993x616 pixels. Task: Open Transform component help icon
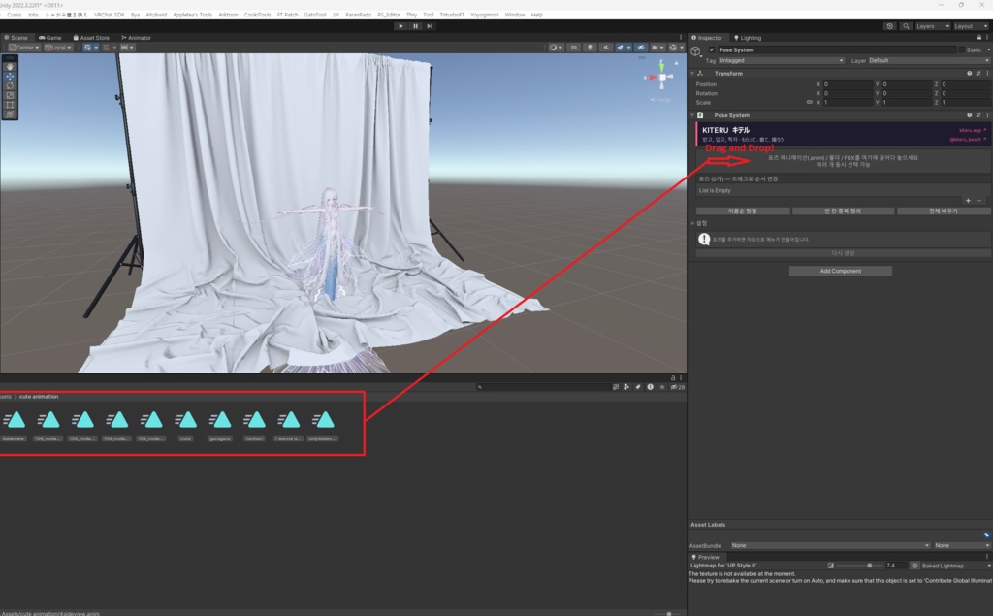969,74
